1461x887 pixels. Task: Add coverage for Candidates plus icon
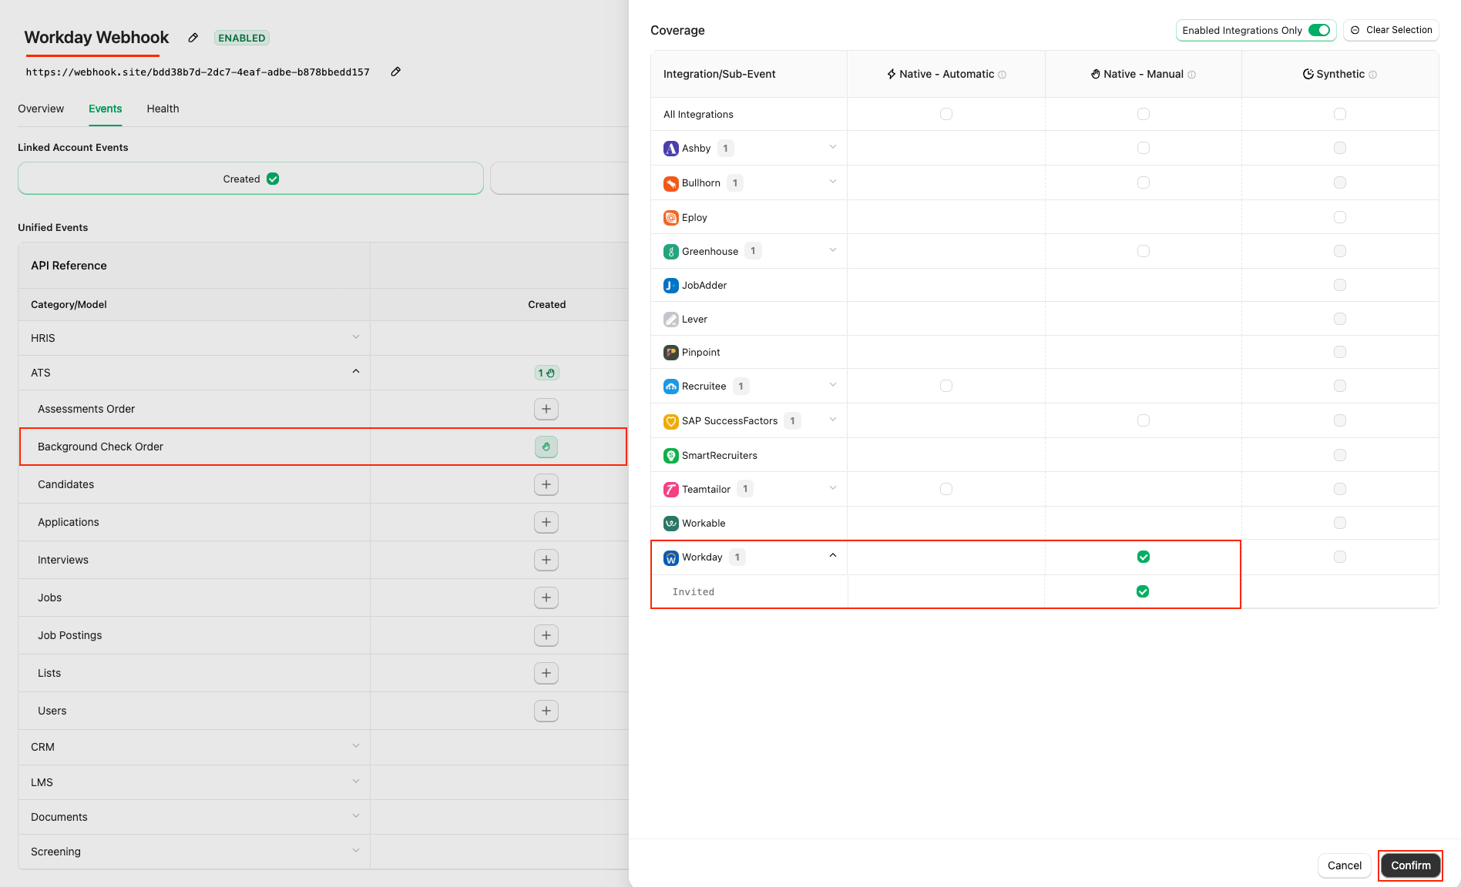pyautogui.click(x=546, y=484)
